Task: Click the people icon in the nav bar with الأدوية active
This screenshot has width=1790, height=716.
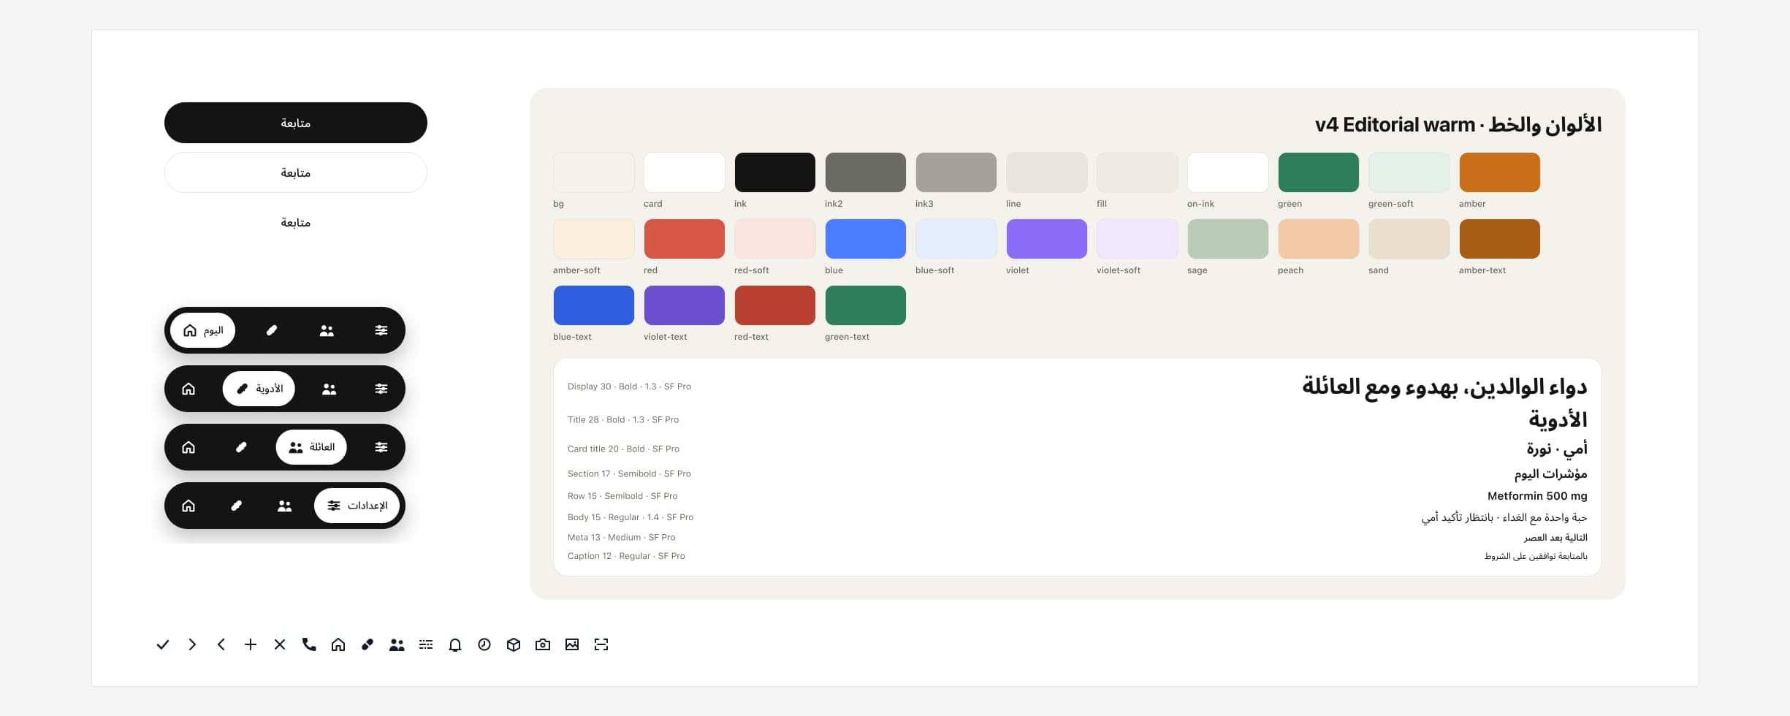Action: point(330,389)
